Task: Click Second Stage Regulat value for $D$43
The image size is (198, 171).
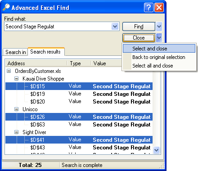Action: click(x=121, y=148)
